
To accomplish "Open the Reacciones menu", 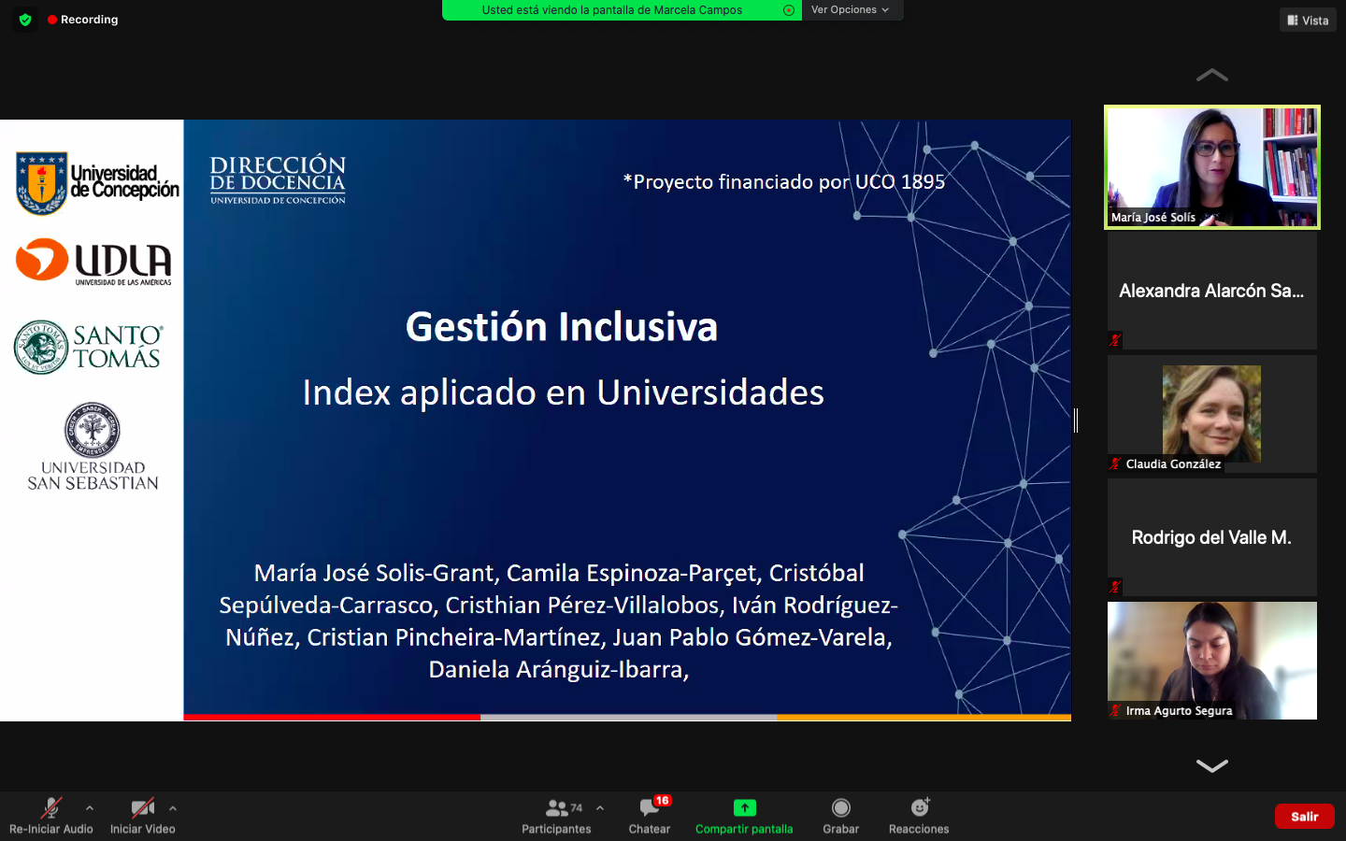I will (x=919, y=816).
